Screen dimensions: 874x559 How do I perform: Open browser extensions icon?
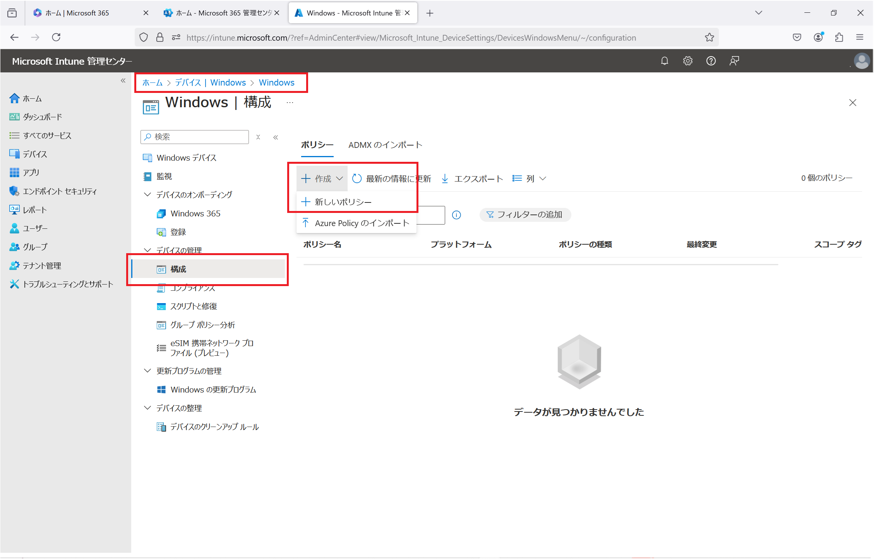click(x=839, y=37)
